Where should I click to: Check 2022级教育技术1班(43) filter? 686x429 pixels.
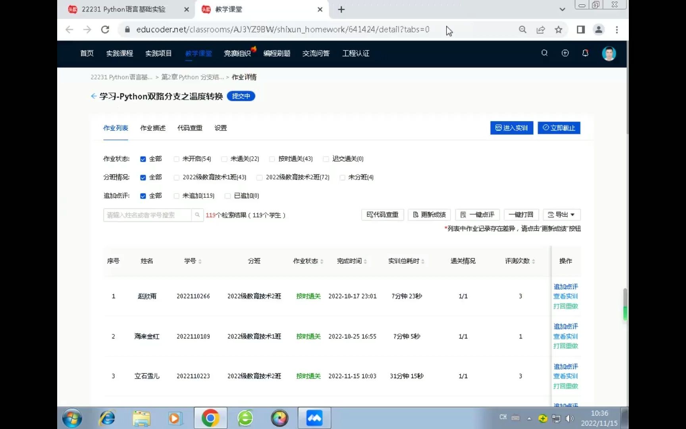point(177,178)
